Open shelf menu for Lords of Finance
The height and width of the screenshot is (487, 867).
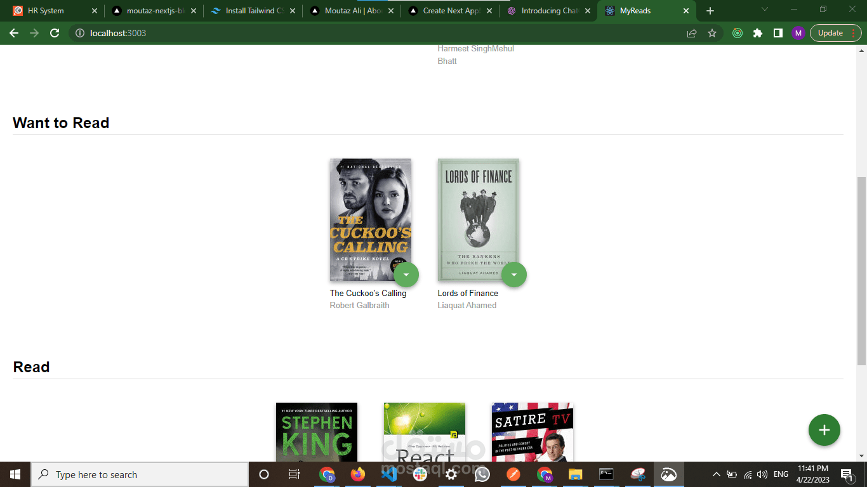[514, 275]
